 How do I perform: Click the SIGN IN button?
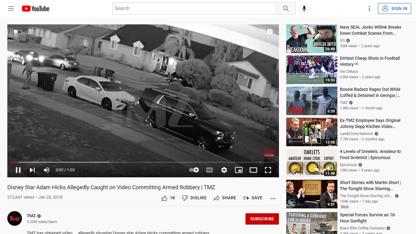pos(394,9)
